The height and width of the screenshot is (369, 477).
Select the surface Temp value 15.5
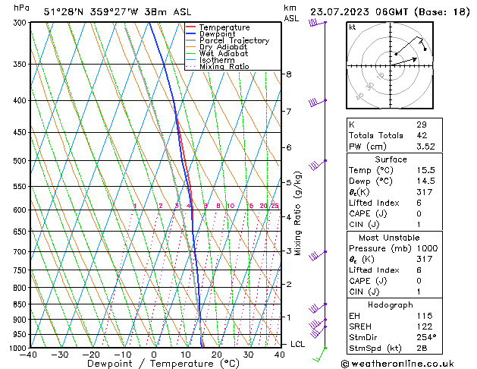point(425,170)
